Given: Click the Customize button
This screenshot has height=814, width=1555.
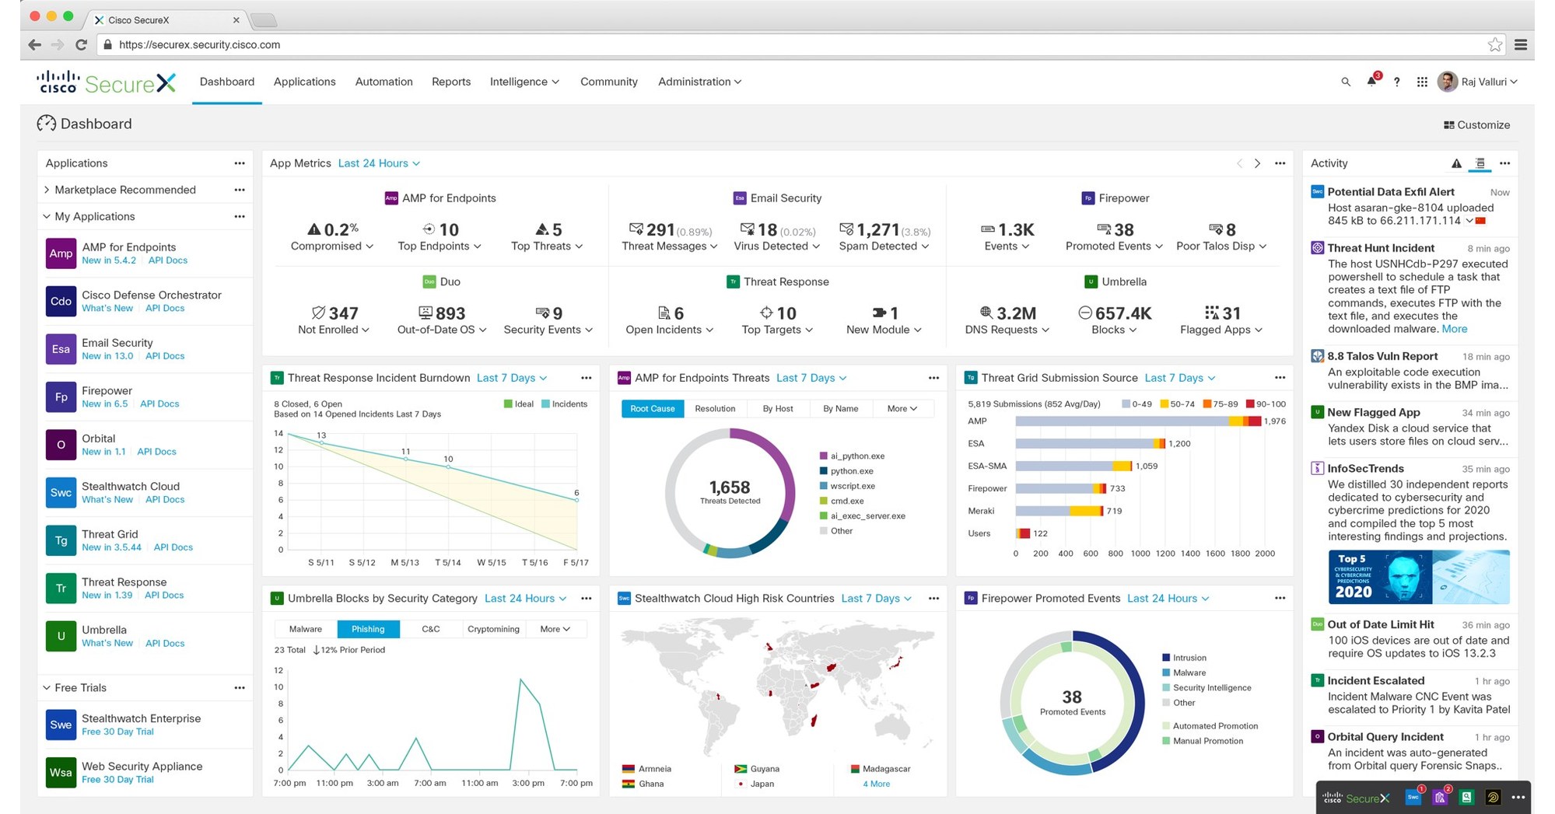Looking at the screenshot, I should coord(1476,124).
